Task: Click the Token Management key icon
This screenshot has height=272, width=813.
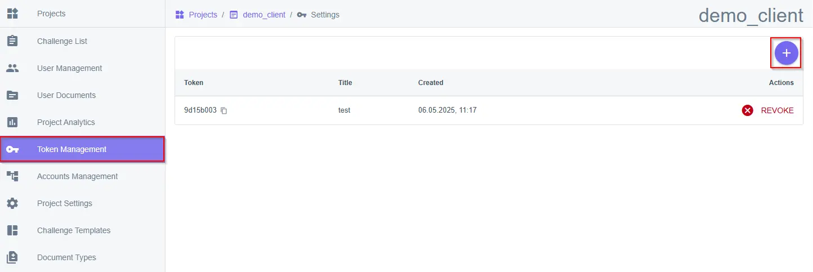Action: tap(12, 149)
